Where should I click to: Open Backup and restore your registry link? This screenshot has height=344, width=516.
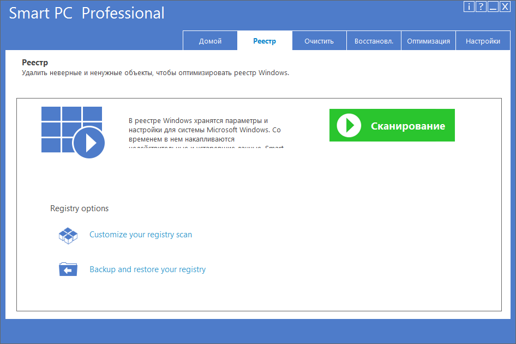pos(147,269)
